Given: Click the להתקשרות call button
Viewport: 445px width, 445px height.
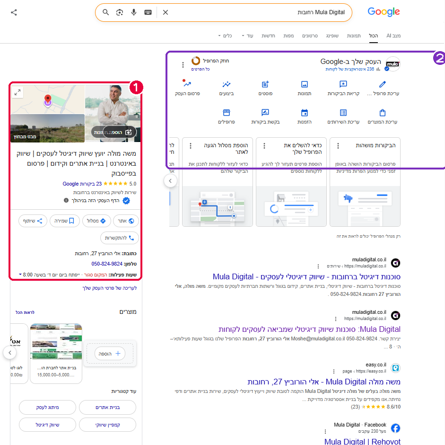Looking at the screenshot, I should pos(120,238).
